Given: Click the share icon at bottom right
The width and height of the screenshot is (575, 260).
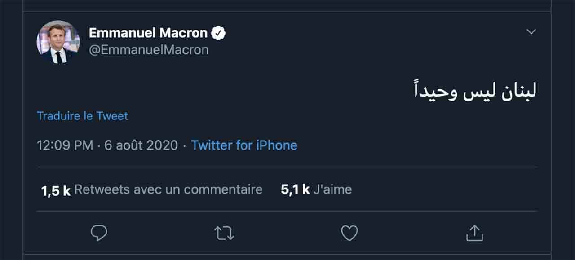Looking at the screenshot, I should (x=474, y=232).
